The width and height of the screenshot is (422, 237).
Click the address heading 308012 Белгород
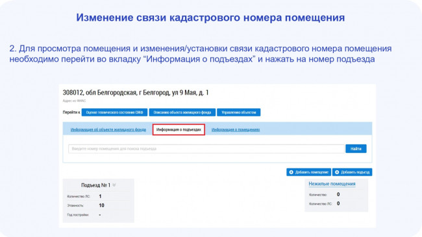coord(136,93)
